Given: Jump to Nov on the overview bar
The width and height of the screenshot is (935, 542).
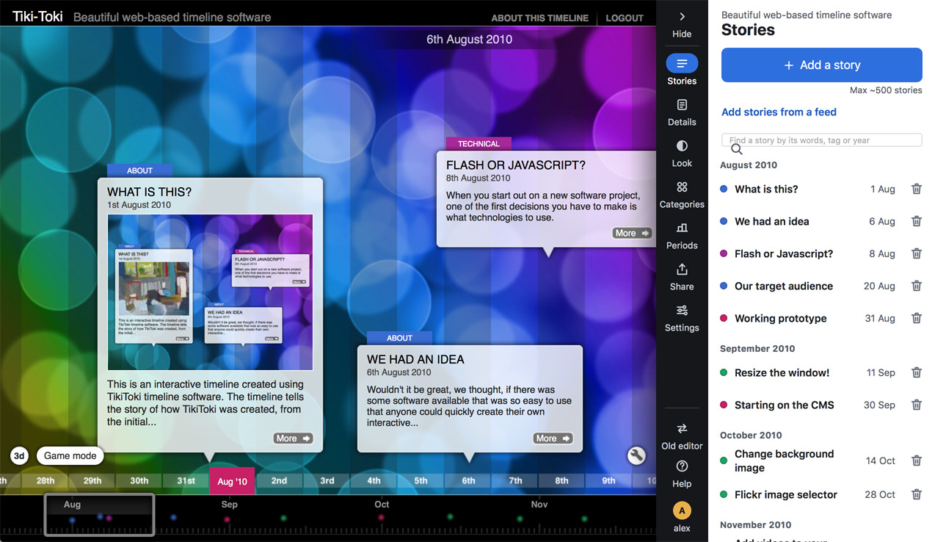Looking at the screenshot, I should (539, 505).
